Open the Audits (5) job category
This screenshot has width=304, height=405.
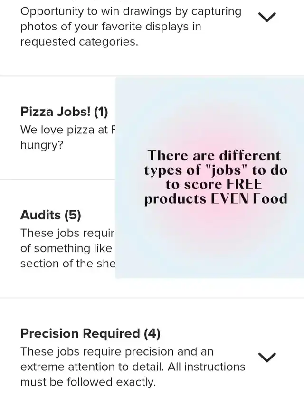[x=50, y=215]
